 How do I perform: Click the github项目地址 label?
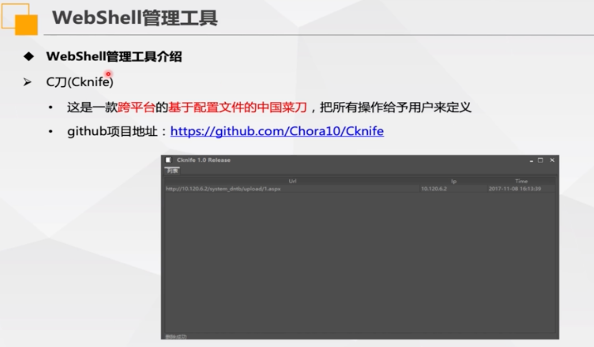(113, 131)
